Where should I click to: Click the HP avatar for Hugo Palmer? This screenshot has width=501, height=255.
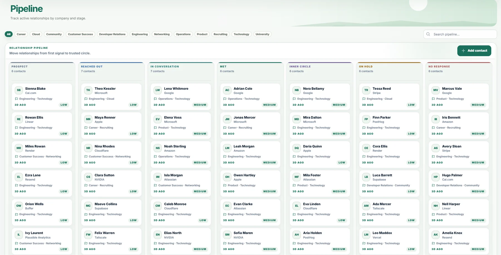pyautogui.click(x=436, y=177)
